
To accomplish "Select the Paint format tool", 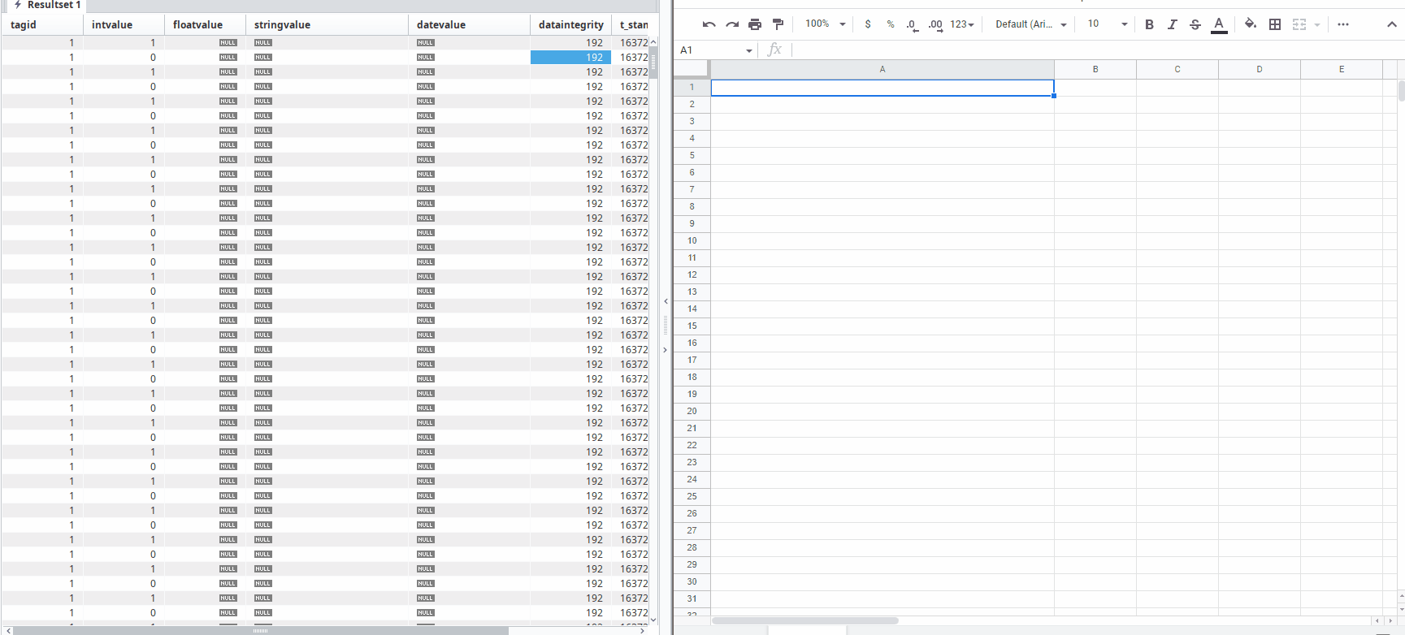I will click(778, 24).
